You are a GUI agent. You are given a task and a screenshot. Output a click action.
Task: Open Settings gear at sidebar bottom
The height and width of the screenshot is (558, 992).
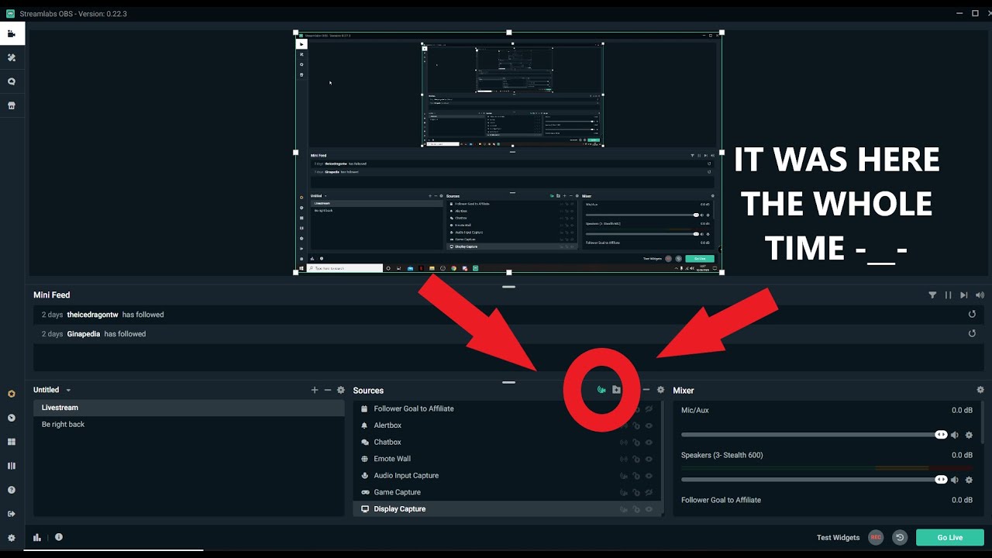pyautogui.click(x=12, y=538)
